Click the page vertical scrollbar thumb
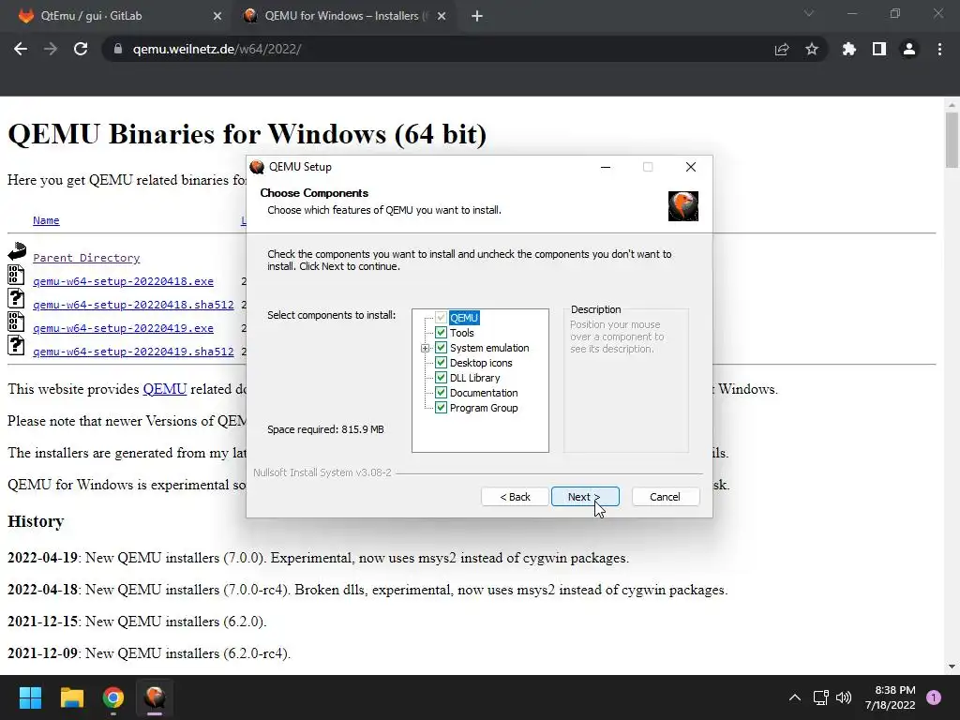The image size is (960, 720). tap(952, 140)
